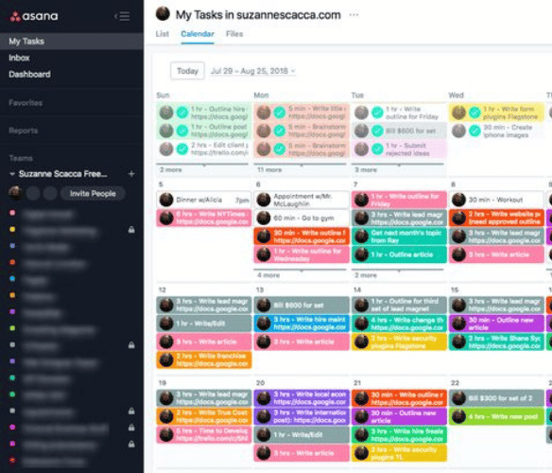Click the Asana logo

coord(34,16)
